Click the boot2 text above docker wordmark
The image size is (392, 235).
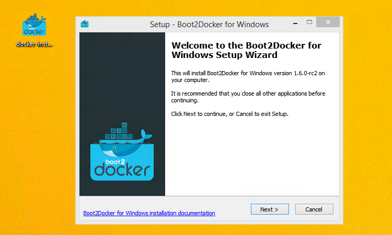[x=115, y=161]
